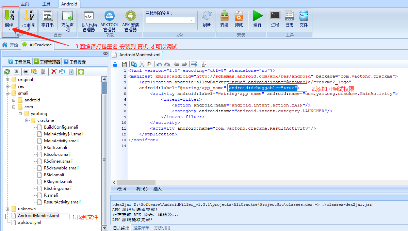Viewport: 408px width, 231px height.
Task: Click the Java coffee cup icon
Action: (203, 64)
